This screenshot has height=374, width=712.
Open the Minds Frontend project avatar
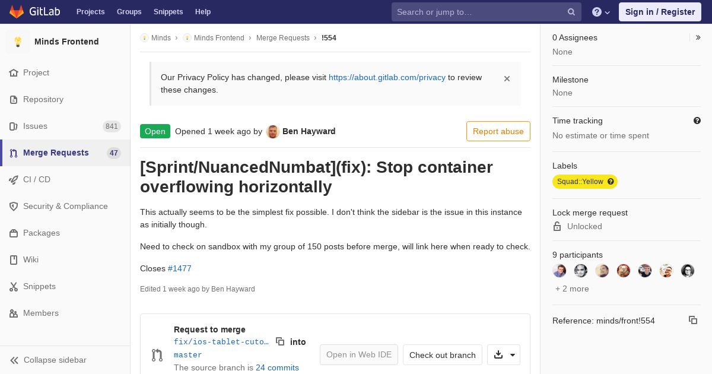pyautogui.click(x=18, y=42)
